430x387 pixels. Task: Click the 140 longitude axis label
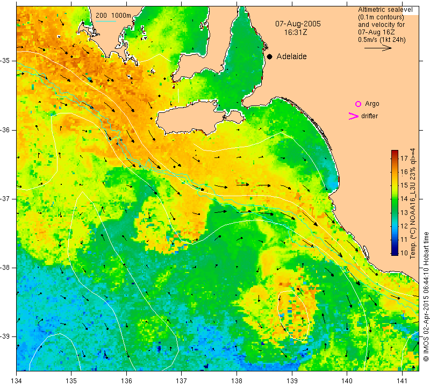347,381
